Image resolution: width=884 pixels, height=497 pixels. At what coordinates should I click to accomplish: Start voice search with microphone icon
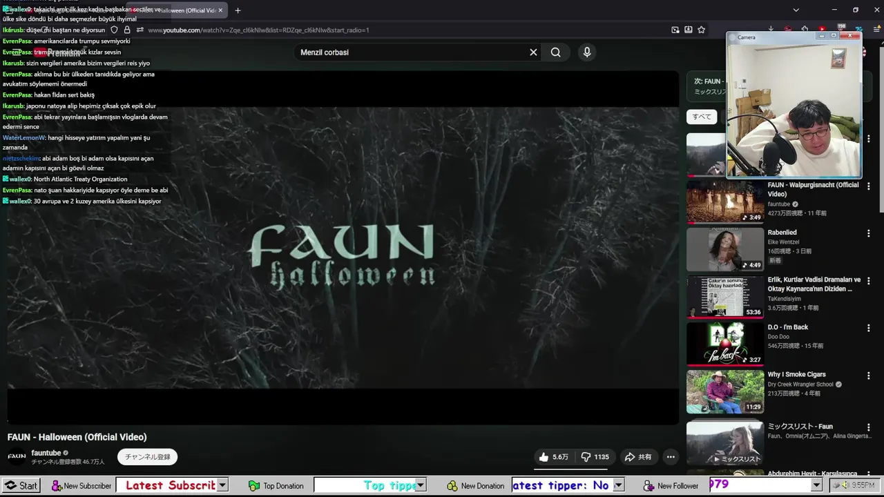pyautogui.click(x=587, y=52)
